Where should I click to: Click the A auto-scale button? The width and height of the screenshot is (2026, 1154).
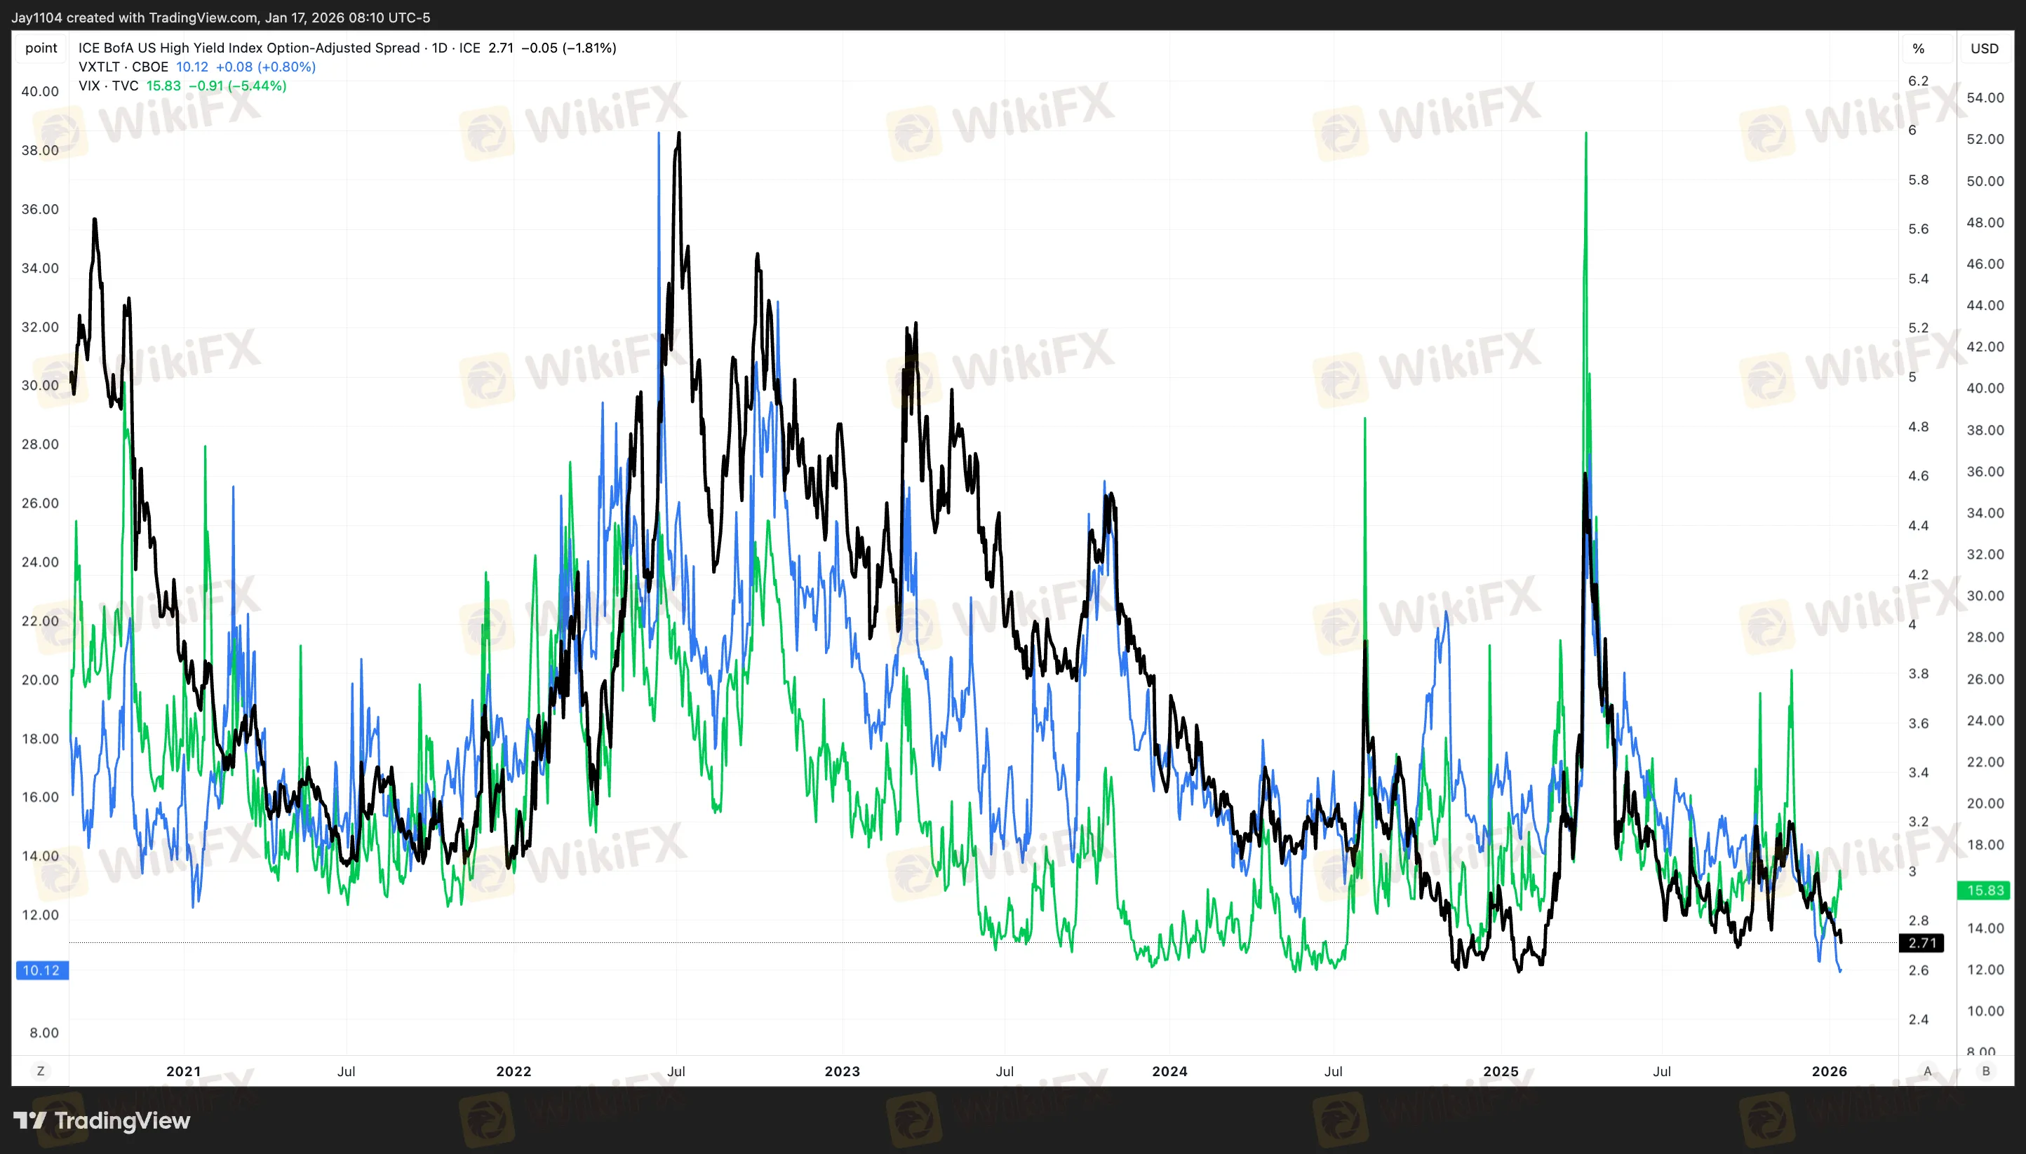coord(1927,1071)
